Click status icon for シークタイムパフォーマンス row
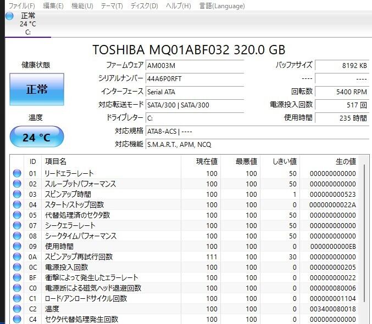The height and width of the screenshot is (324, 372). click(17, 236)
